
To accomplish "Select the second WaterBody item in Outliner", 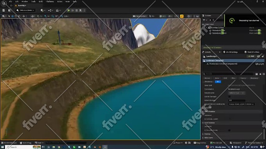I will (218, 33).
